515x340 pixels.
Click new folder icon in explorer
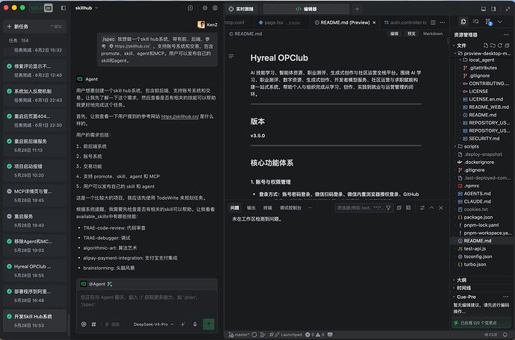(x=493, y=45)
